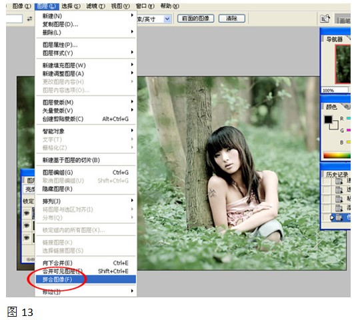This screenshot has width=356, height=320.
Task: Open the 视图(V) menu
Action: click(x=120, y=6)
